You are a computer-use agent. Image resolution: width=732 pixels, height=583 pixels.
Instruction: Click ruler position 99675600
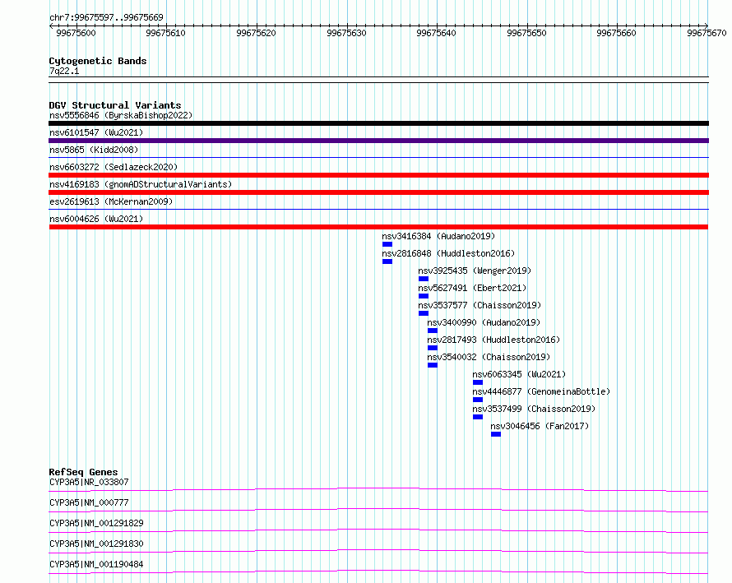(x=76, y=33)
